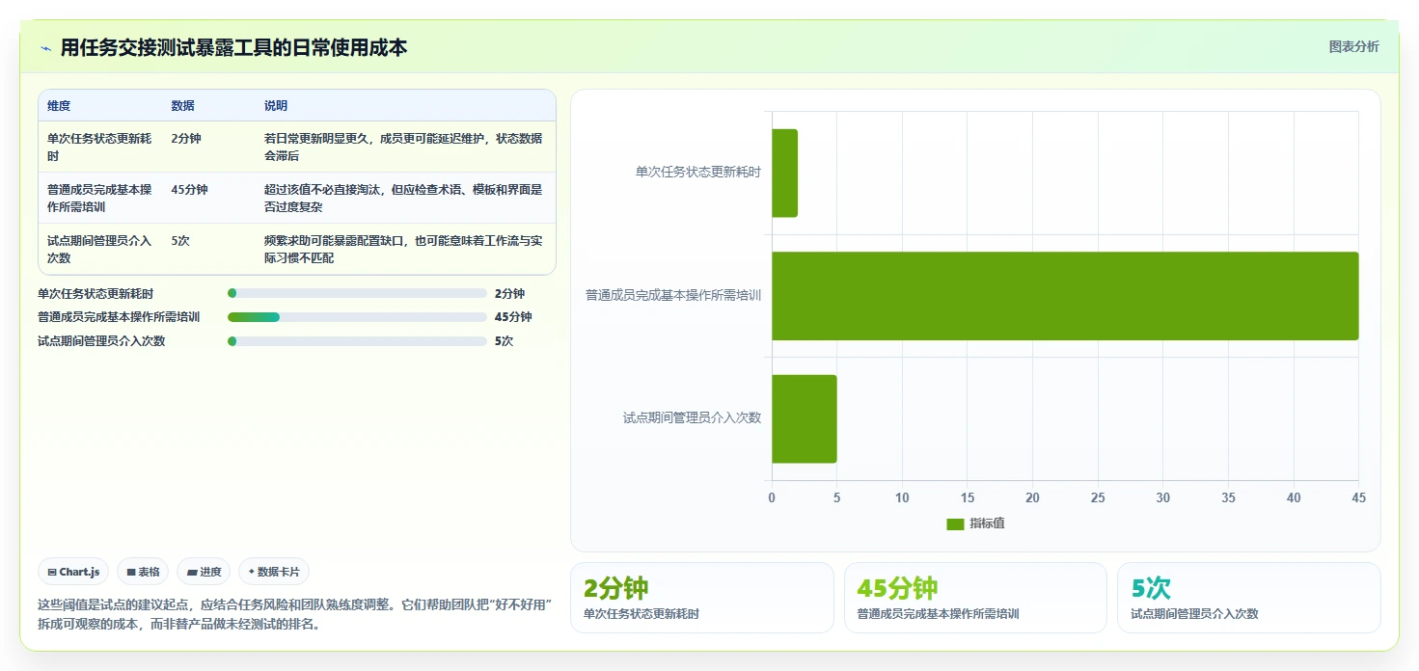1419x671 pixels.
Task: Click the chart bar for 普通成员完成基本操作所需培训
Action: coord(1065,296)
